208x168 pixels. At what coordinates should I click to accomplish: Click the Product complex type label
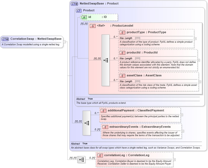pyautogui.click(x=89, y=10)
